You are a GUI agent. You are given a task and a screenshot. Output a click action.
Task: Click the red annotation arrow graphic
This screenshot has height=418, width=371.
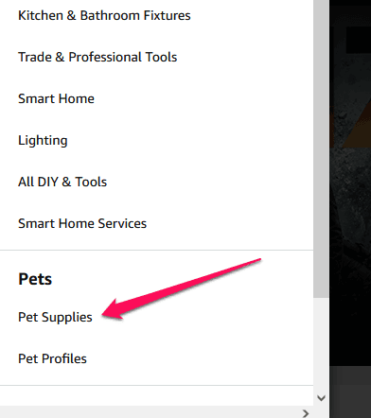coord(181,288)
